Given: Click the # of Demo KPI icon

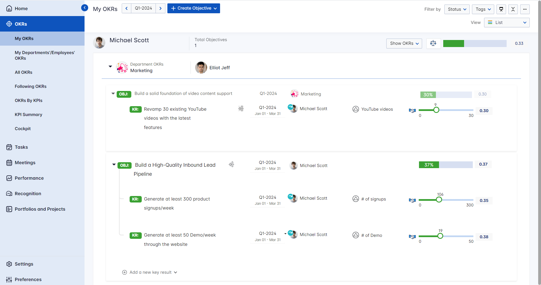Looking at the screenshot, I should pyautogui.click(x=356, y=235).
